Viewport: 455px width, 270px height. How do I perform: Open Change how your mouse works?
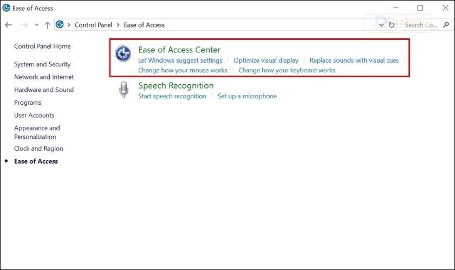coord(183,70)
